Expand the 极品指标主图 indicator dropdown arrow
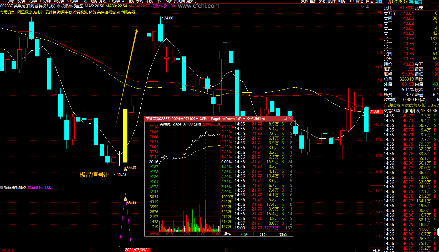The image size is (439, 252). click(x=59, y=6)
